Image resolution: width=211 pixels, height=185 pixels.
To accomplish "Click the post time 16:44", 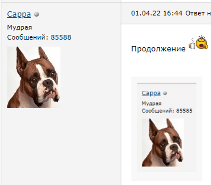I will pyautogui.click(x=173, y=13).
